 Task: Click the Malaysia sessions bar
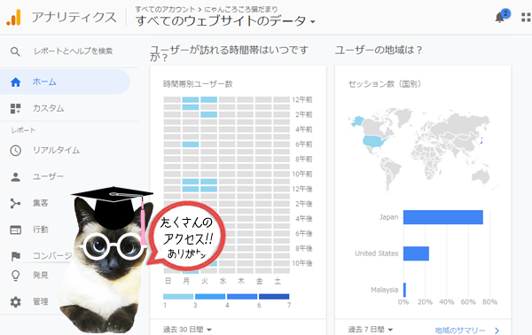405,290
